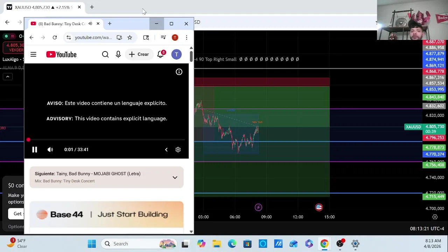
Task: Bookmark this page with star icon
Action: pyautogui.click(x=129, y=37)
